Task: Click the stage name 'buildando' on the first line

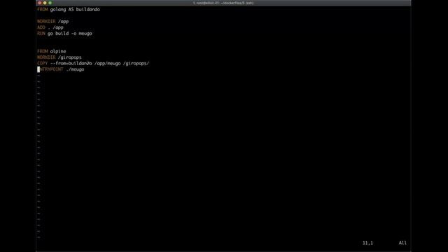Action: pyautogui.click(x=88, y=9)
